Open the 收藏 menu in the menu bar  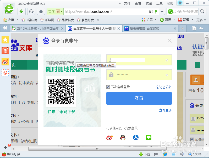click(x=148, y=3)
